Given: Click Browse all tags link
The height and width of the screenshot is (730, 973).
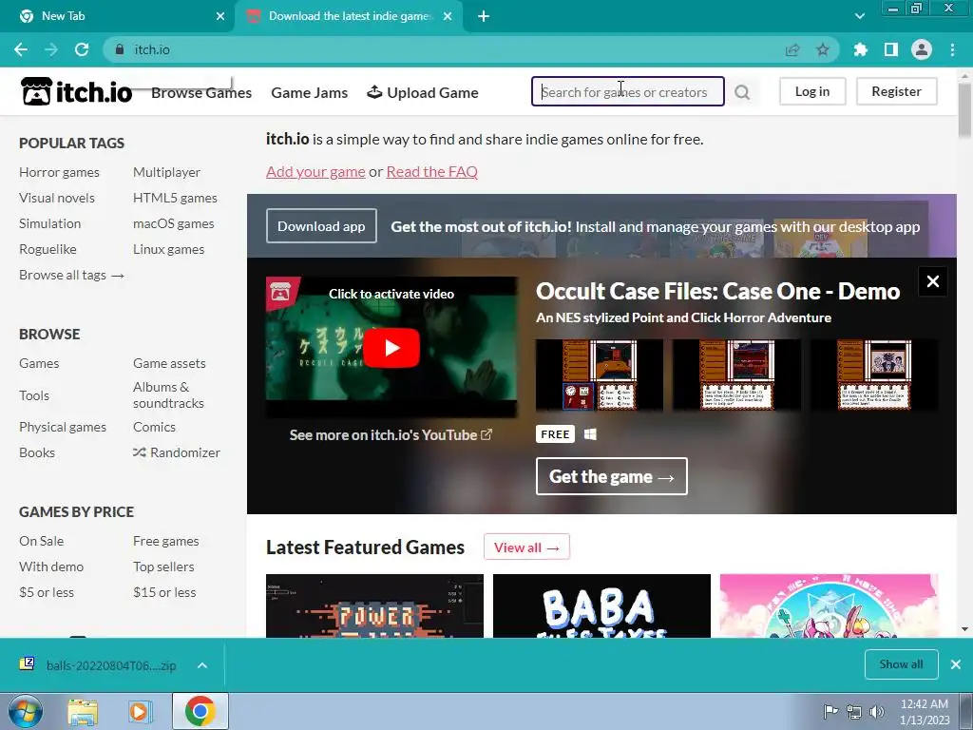Looking at the screenshot, I should pyautogui.click(x=71, y=275).
